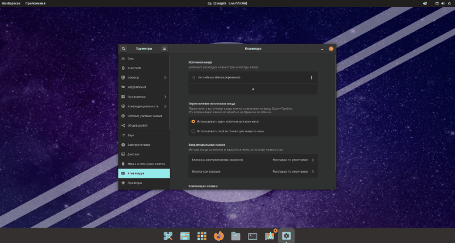Open the workspaces dock icon
The image size is (455, 243).
[185, 236]
